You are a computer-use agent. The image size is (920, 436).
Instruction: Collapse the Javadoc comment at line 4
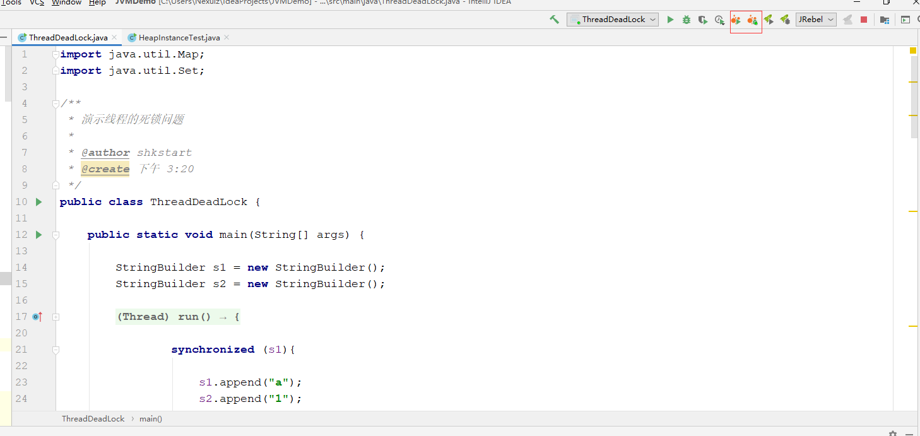tap(56, 103)
